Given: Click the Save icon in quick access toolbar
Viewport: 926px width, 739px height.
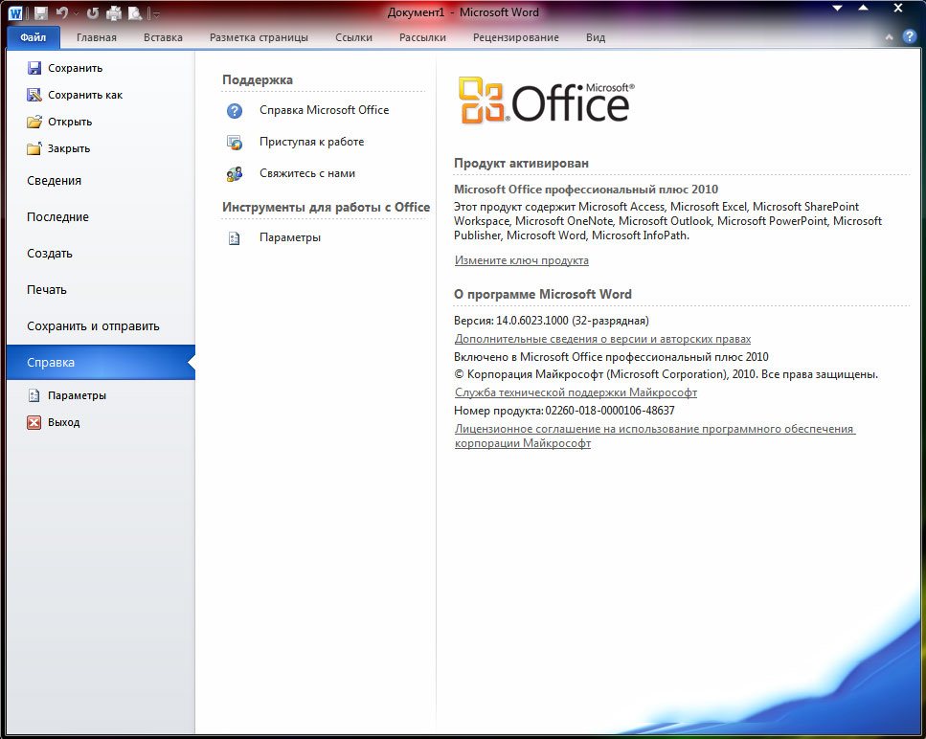Looking at the screenshot, I should coord(41,13).
